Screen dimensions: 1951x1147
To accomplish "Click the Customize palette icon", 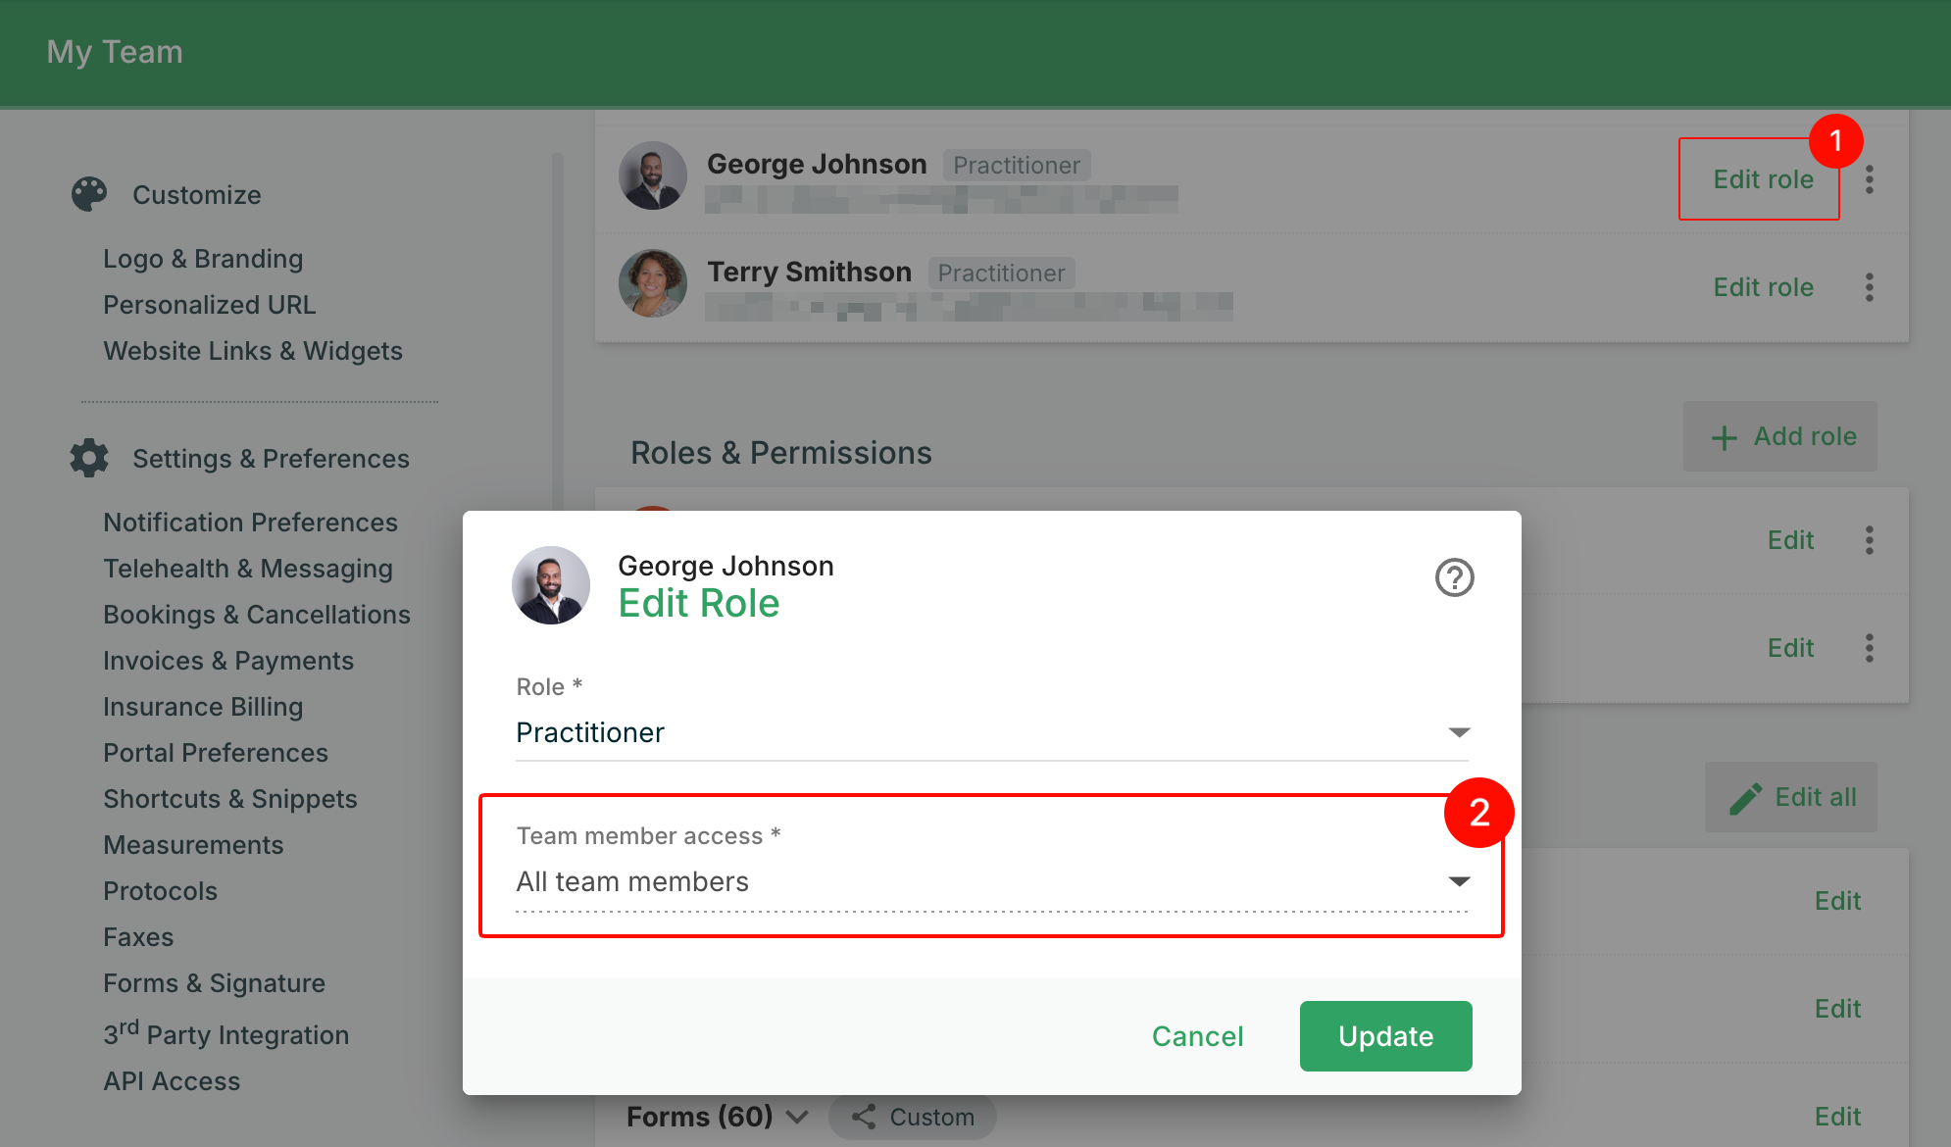I will (x=89, y=194).
